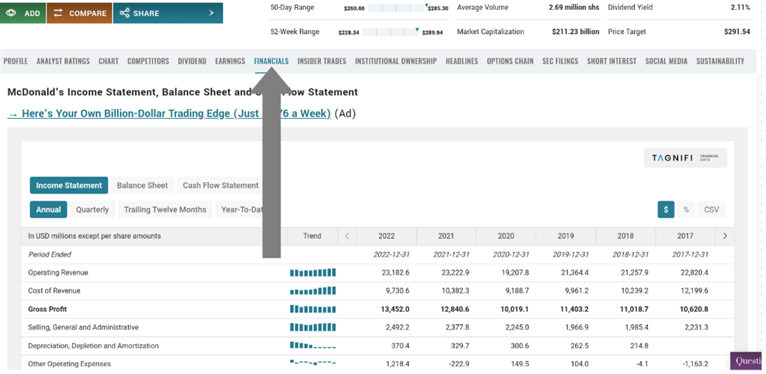The height and width of the screenshot is (374, 766).
Task: Click the Cost of Revenue trend chart
Action: click(x=313, y=291)
